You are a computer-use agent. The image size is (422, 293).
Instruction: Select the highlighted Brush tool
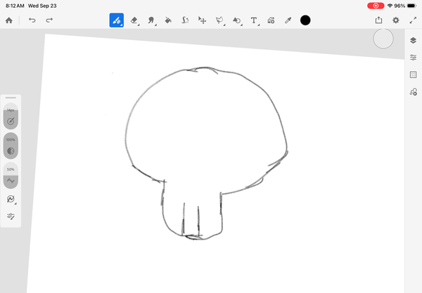[x=117, y=20]
